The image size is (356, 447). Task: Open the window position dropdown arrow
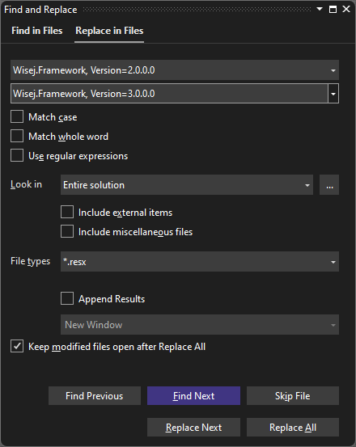point(320,9)
